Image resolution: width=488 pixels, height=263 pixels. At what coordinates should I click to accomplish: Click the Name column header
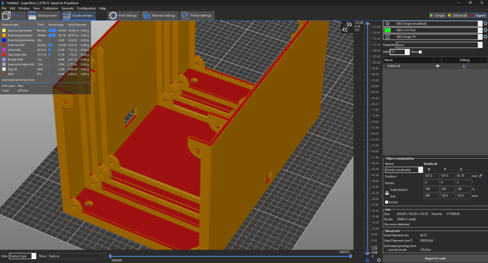408,60
